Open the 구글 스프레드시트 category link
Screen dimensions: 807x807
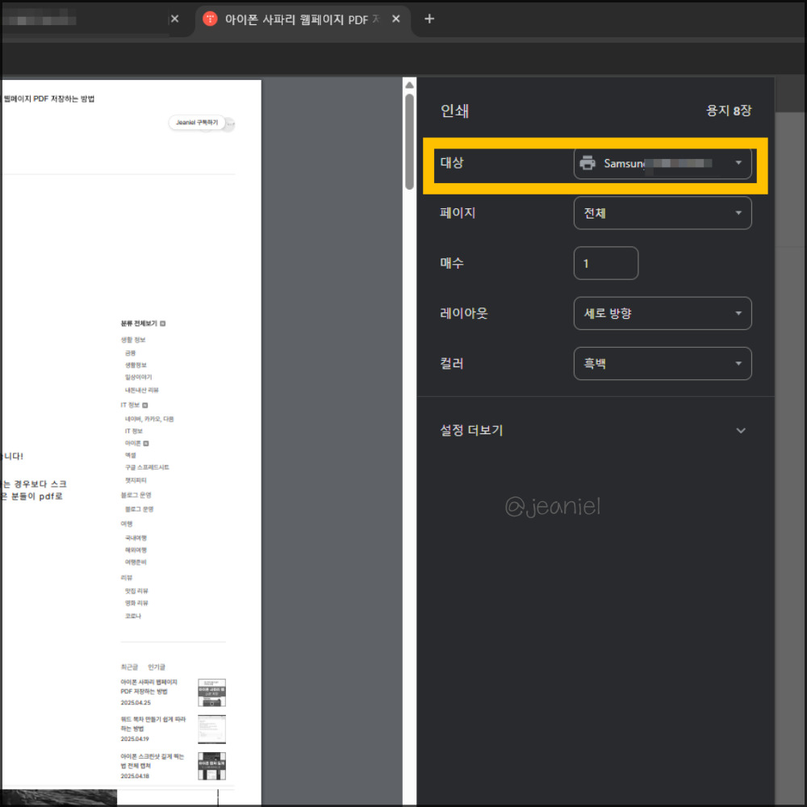(147, 466)
